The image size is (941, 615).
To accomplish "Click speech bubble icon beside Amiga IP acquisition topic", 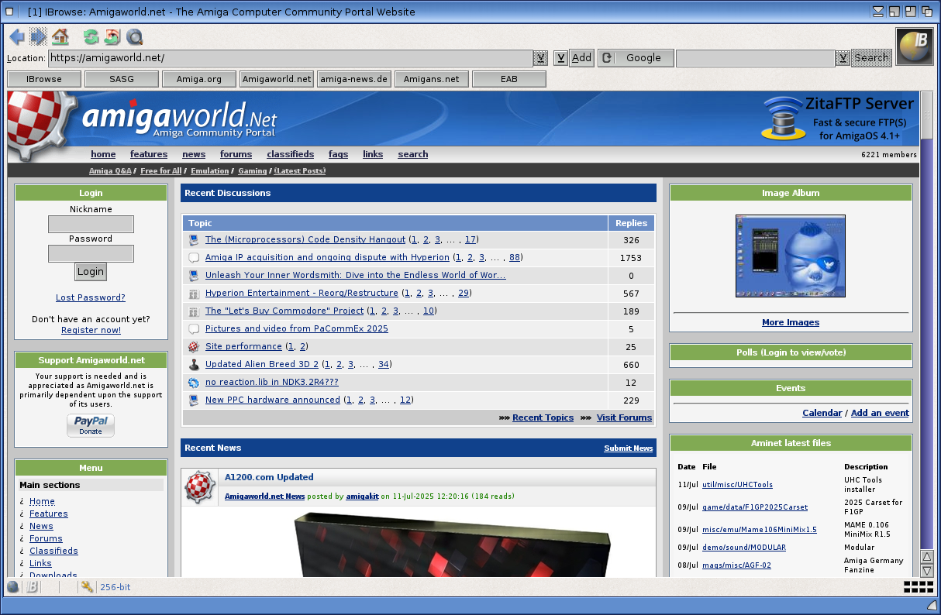I will [x=194, y=258].
